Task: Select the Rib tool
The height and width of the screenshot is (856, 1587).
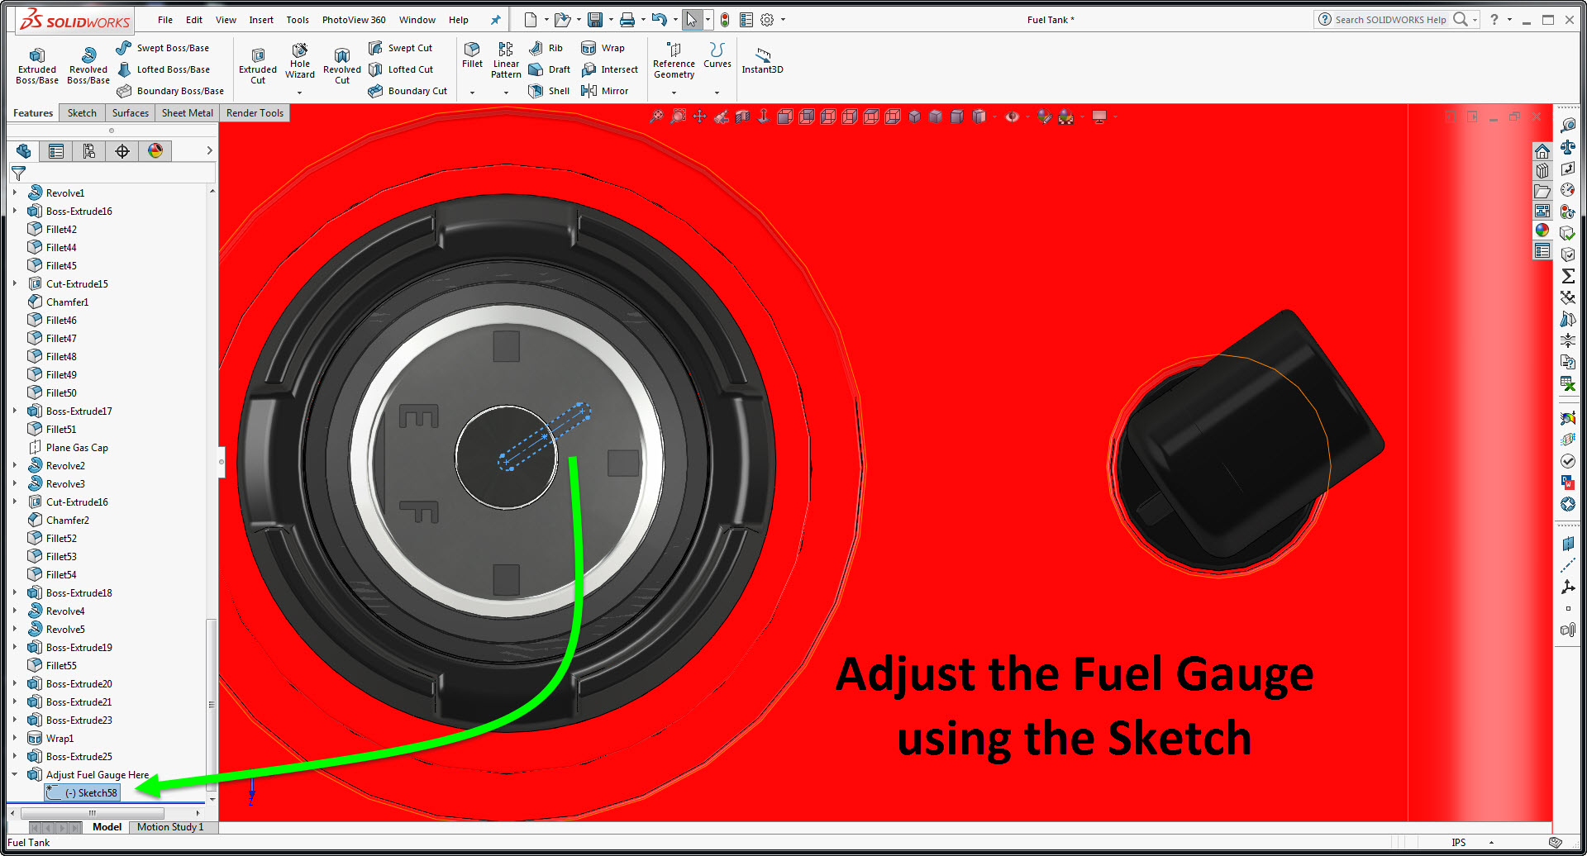Action: [x=546, y=48]
